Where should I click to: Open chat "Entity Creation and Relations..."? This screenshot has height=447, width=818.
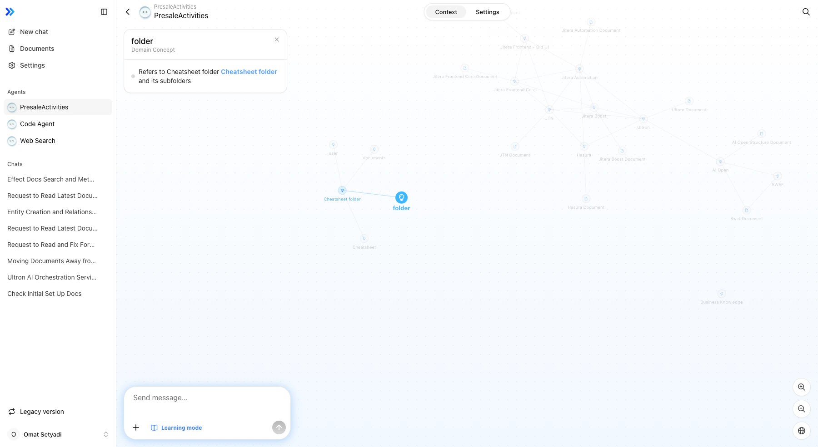pos(58,212)
